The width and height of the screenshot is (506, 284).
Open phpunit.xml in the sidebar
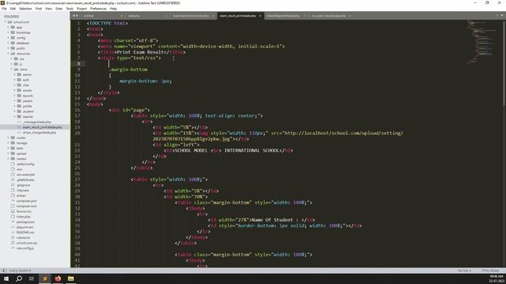click(x=25, y=227)
